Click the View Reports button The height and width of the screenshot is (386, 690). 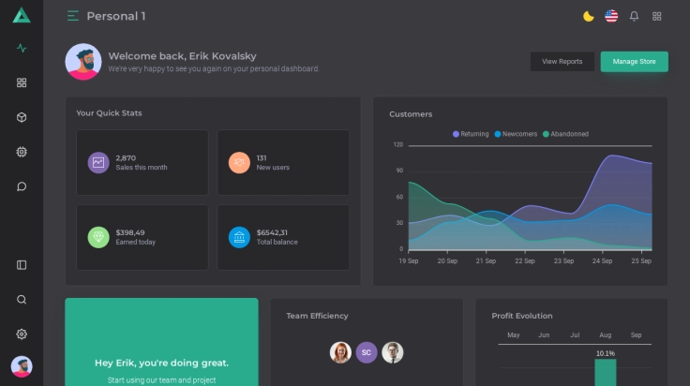pyautogui.click(x=562, y=62)
